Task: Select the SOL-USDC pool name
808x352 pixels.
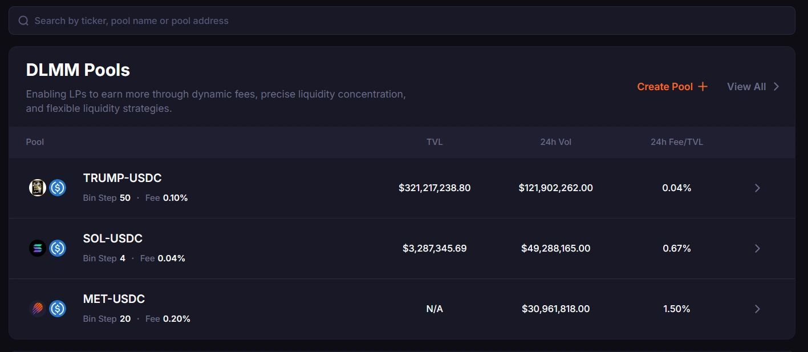Action: [112, 238]
